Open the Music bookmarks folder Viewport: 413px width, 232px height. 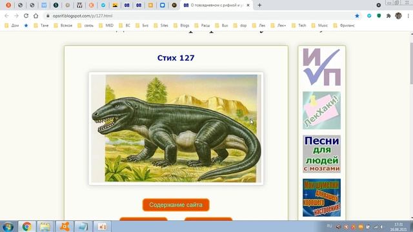click(x=320, y=26)
